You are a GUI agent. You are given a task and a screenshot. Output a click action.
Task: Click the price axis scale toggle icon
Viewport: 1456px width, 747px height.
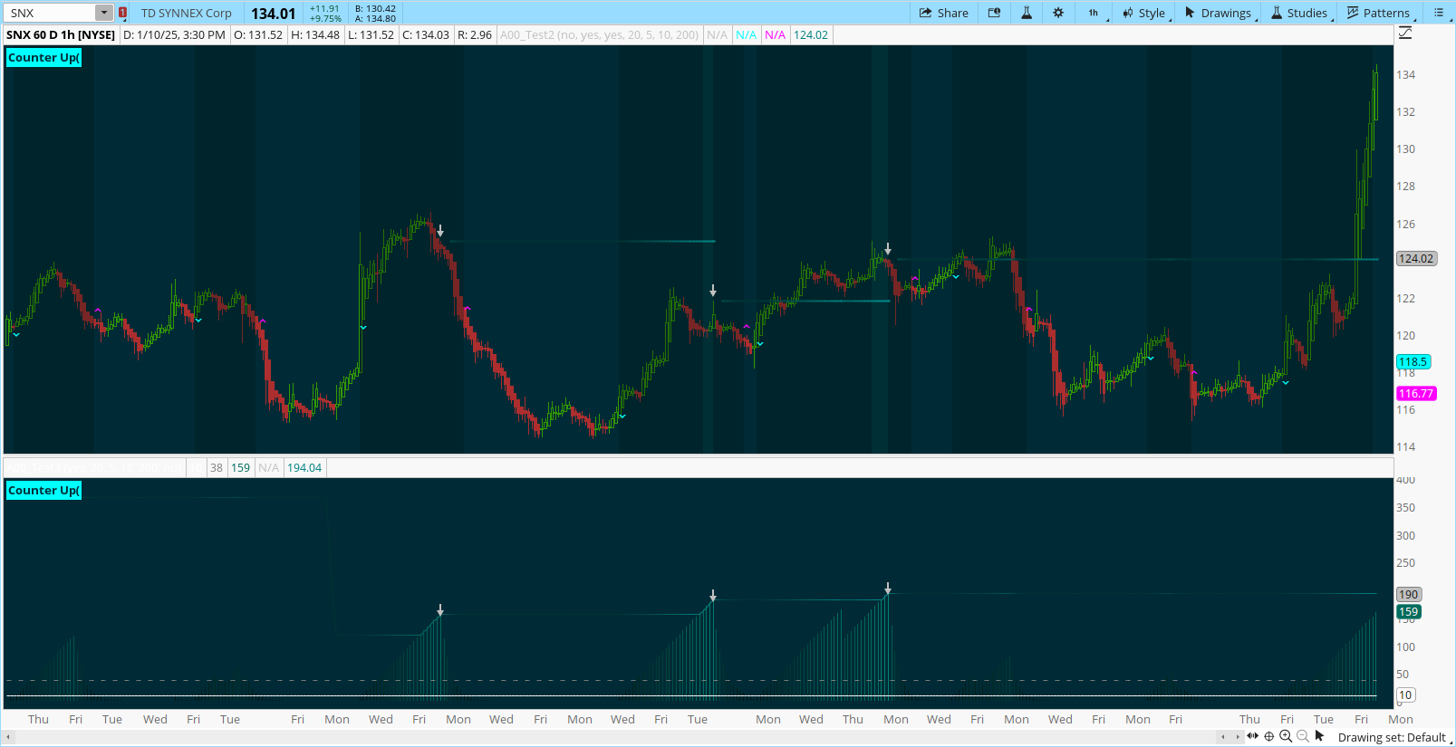(1405, 33)
